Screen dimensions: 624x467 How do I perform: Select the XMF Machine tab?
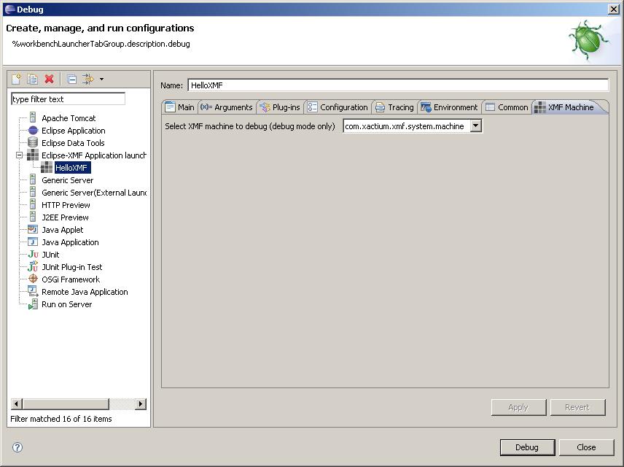pos(564,107)
